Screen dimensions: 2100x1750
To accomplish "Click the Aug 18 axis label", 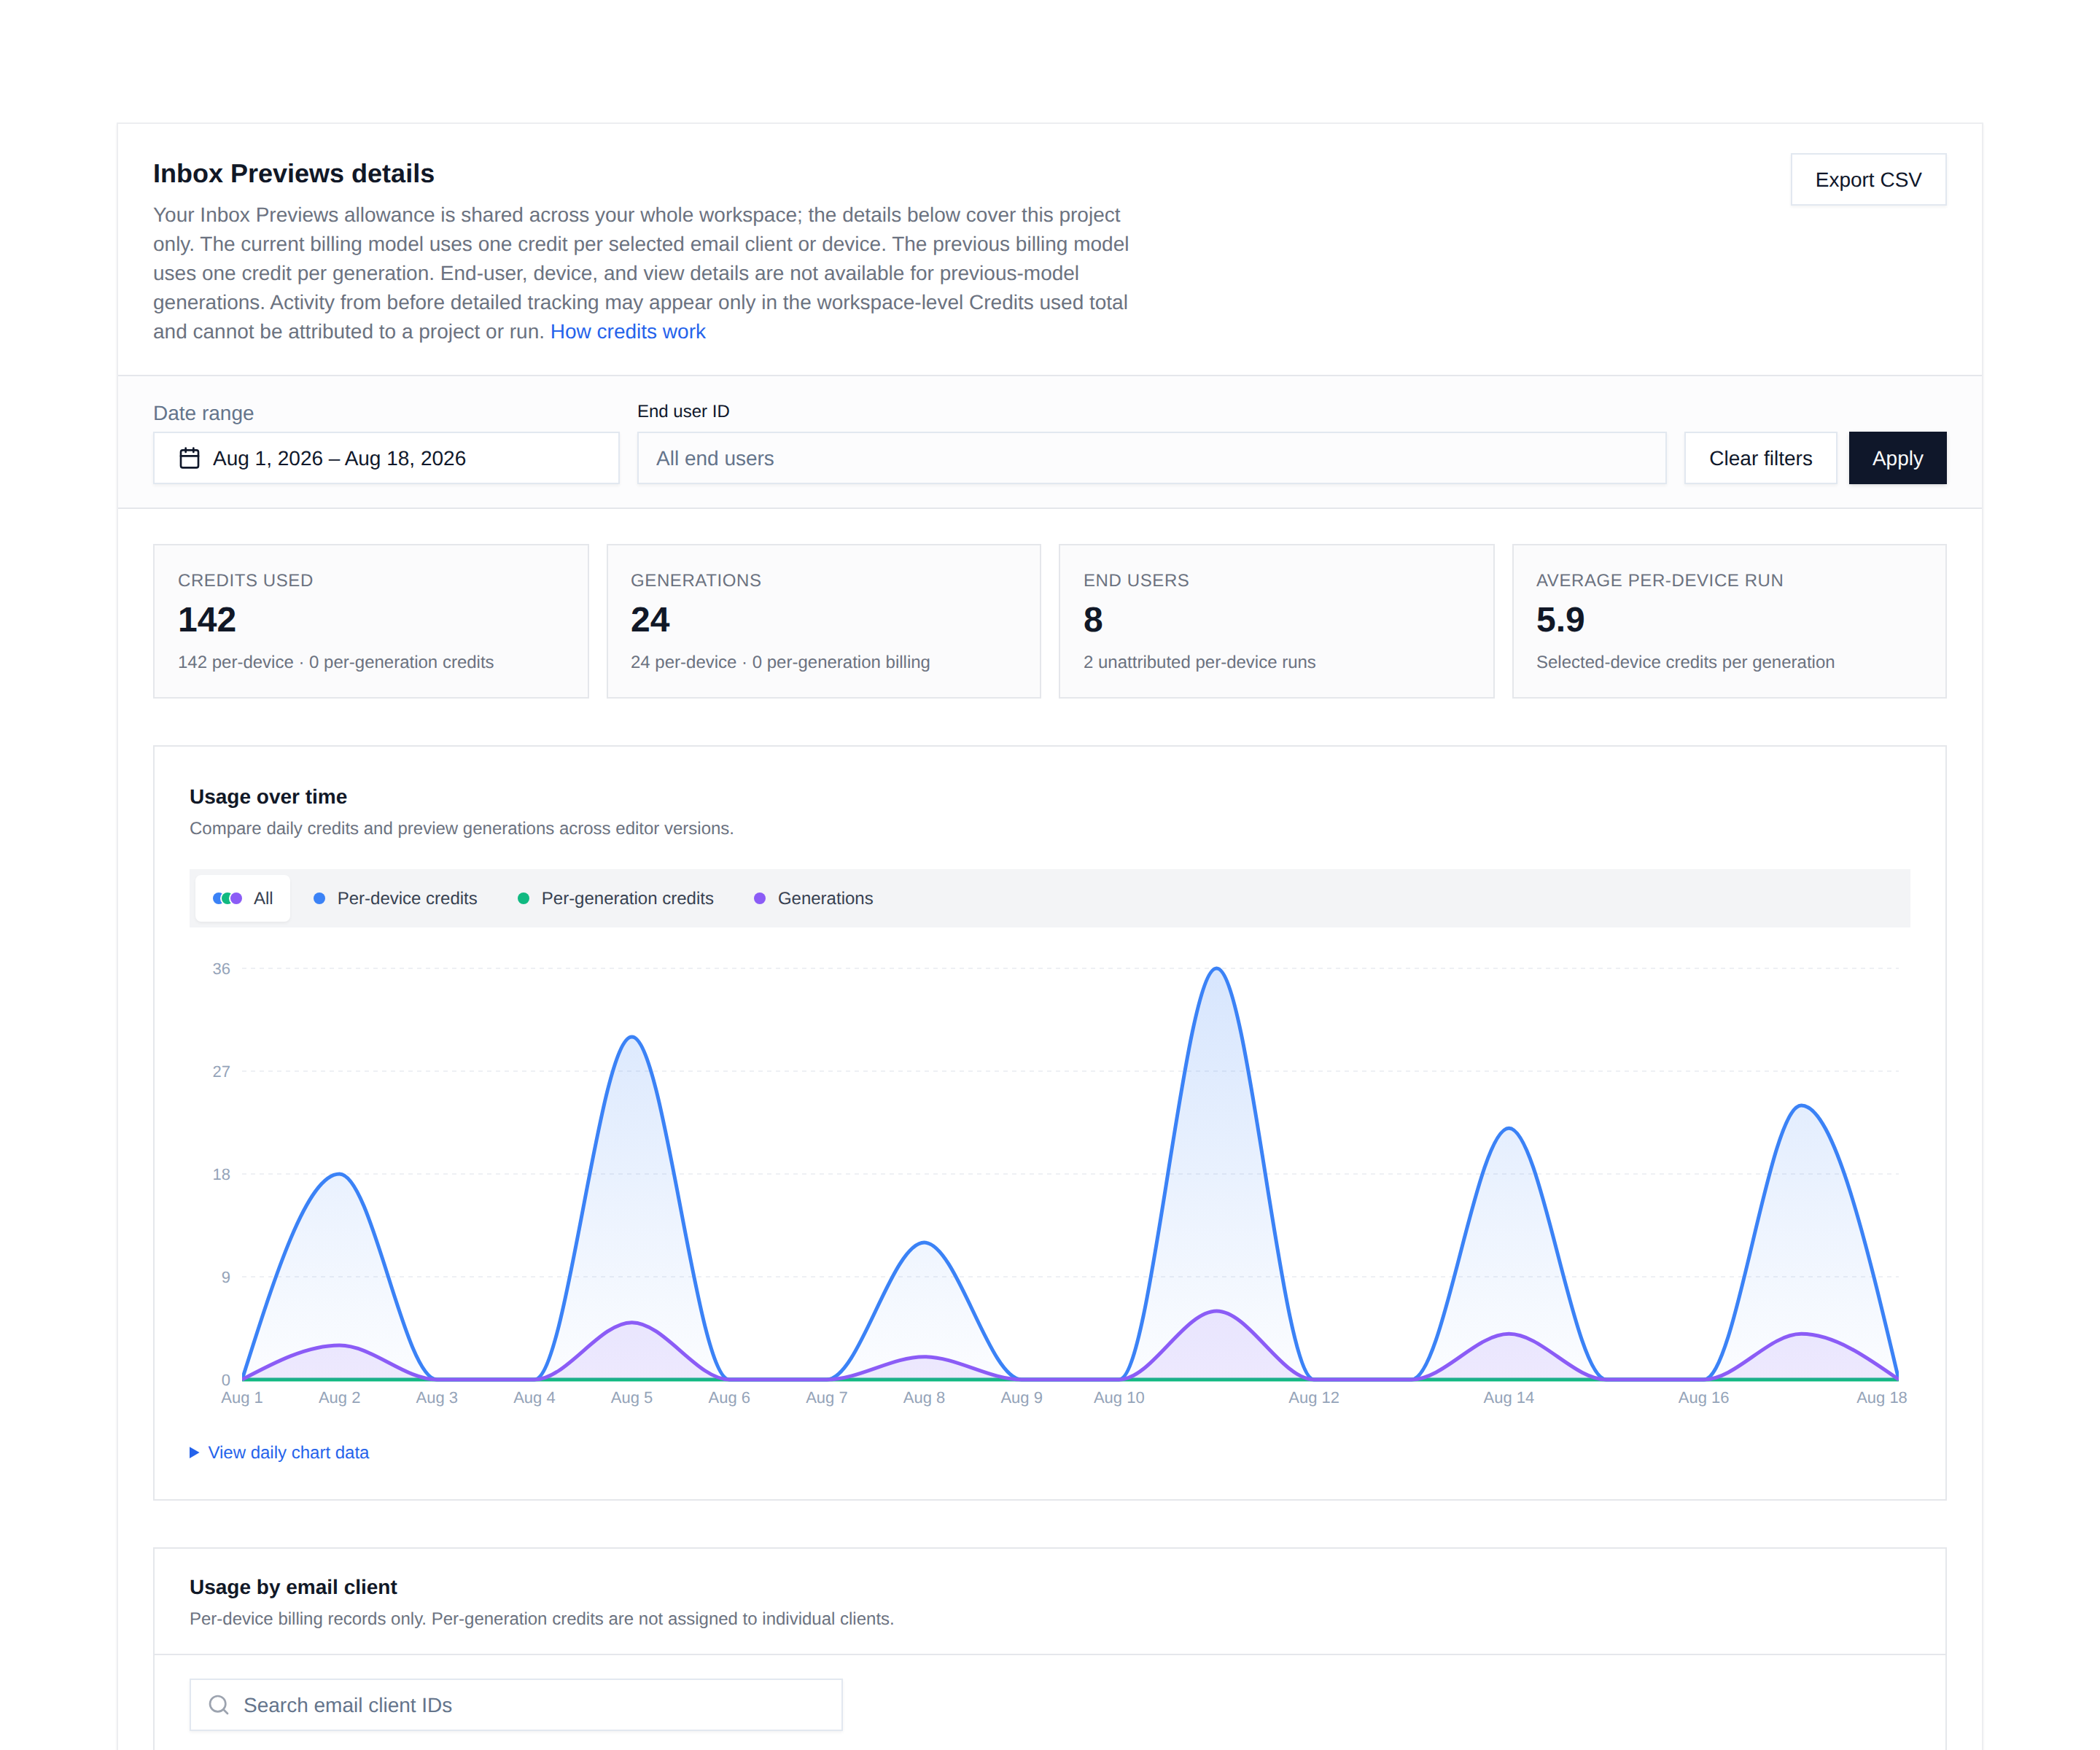I will pos(1882,1397).
